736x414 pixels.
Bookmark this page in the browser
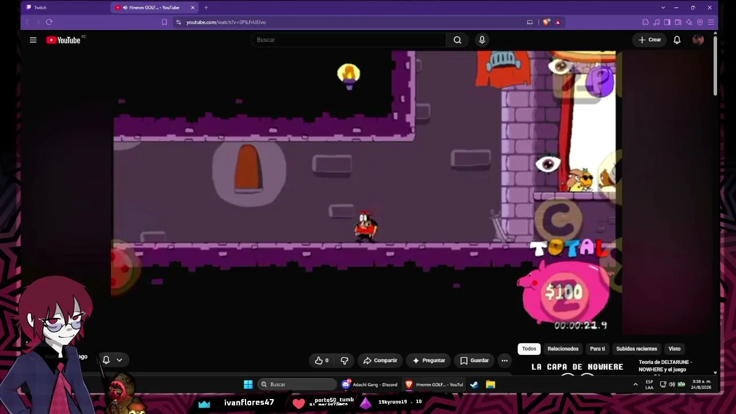click(164, 22)
